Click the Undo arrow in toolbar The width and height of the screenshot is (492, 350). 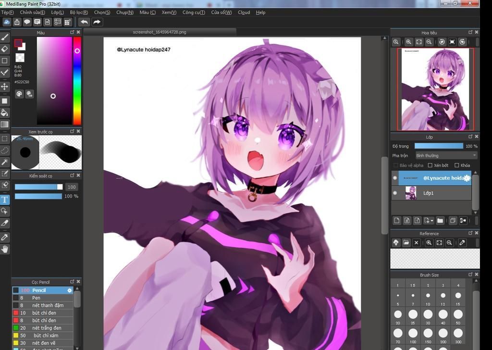pyautogui.click(x=84, y=22)
